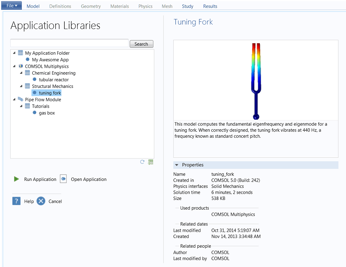
Task: Click the green Run Application play icon
Action: click(16, 179)
